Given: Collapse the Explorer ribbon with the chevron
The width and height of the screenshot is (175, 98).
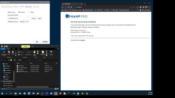Looking at the screenshot, I should (56, 49).
